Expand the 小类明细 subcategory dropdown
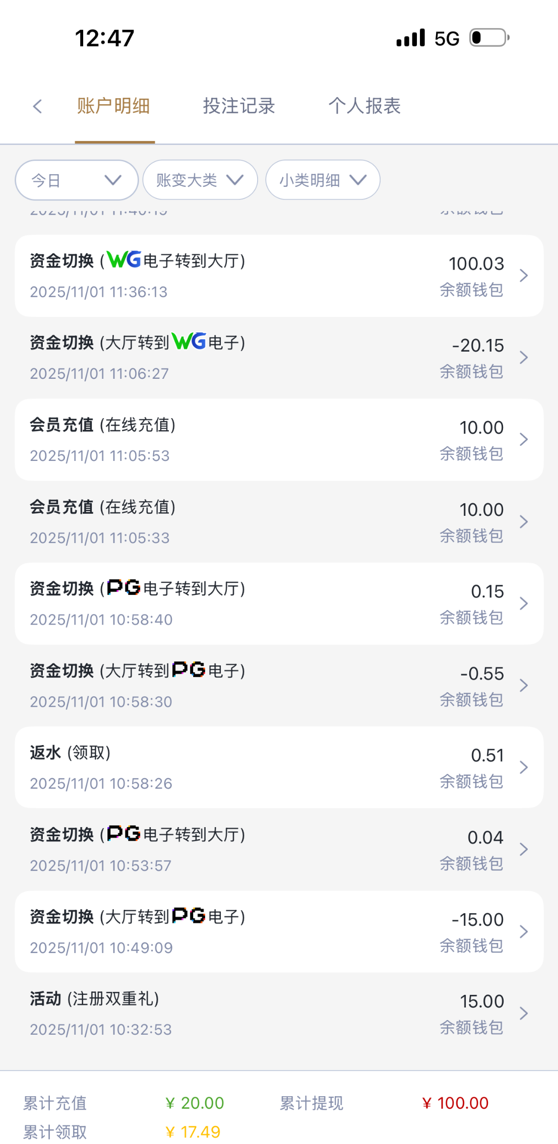 (323, 180)
